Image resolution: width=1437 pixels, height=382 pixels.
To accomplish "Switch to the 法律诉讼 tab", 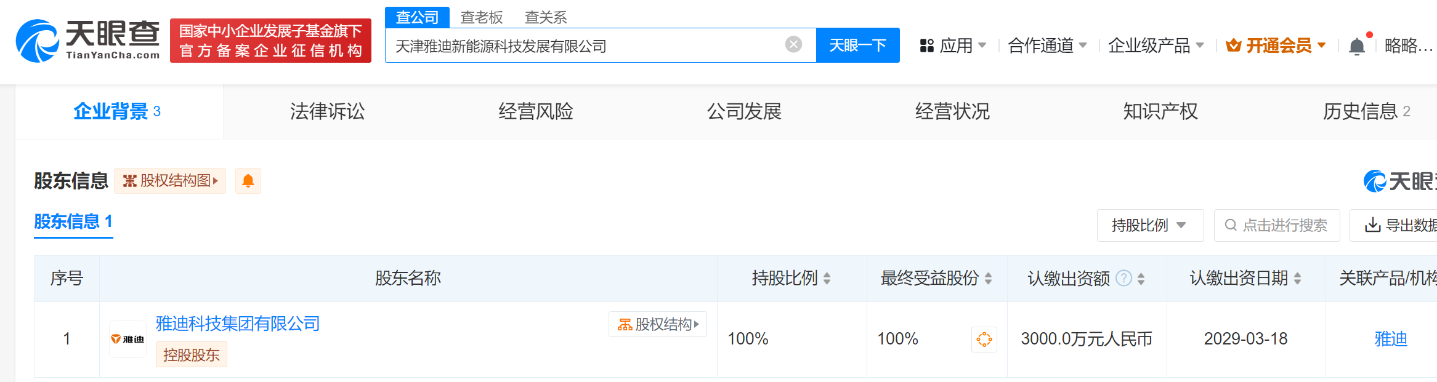I will [327, 111].
